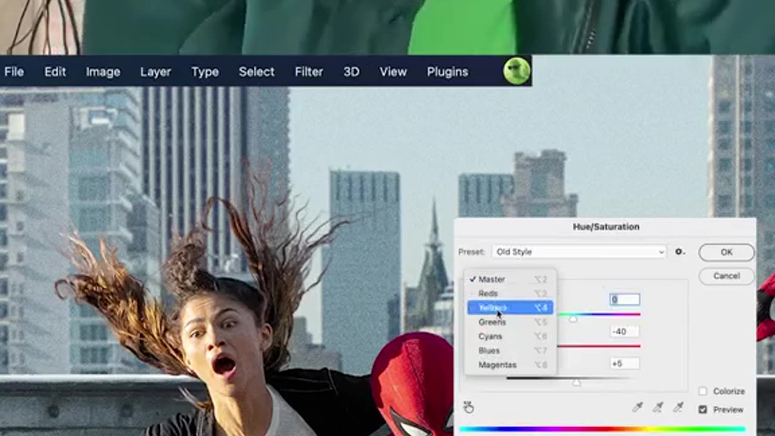Open the View menu
The height and width of the screenshot is (436, 775).
click(x=393, y=71)
